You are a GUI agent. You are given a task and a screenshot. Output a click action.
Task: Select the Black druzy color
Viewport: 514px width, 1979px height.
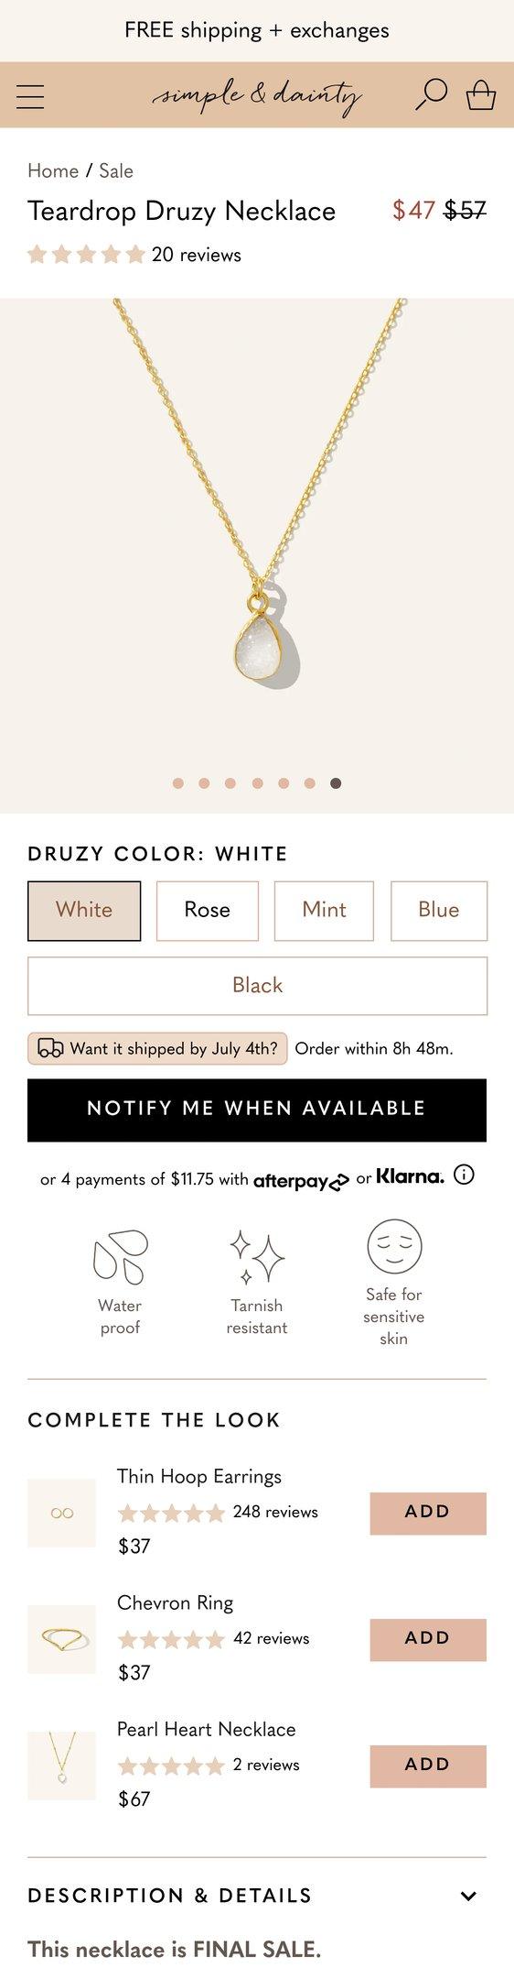(257, 986)
